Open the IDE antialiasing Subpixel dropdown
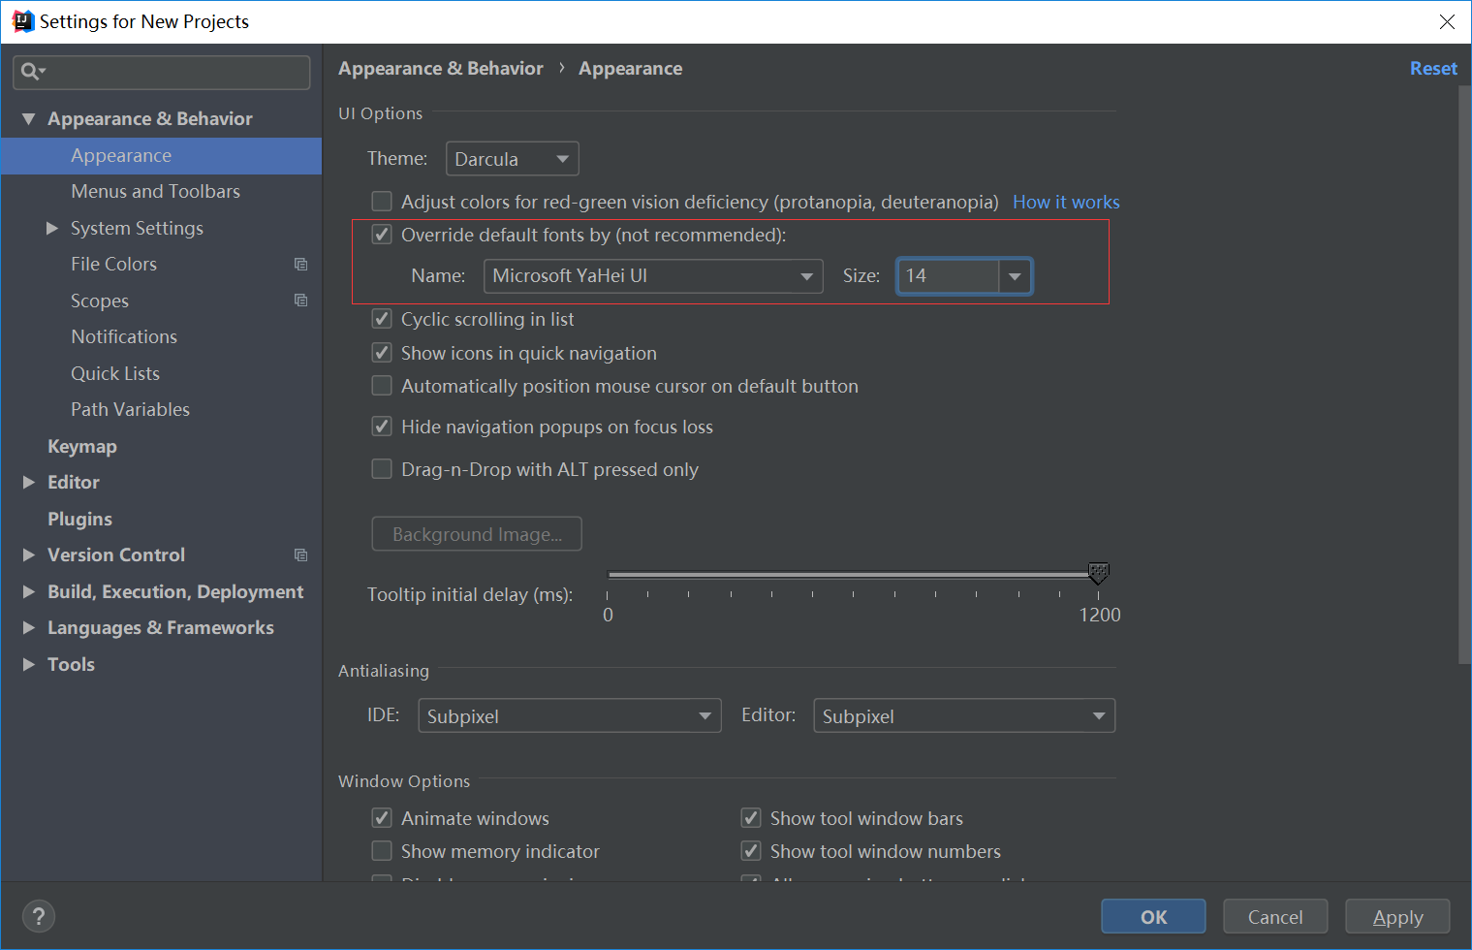 pyautogui.click(x=570, y=716)
